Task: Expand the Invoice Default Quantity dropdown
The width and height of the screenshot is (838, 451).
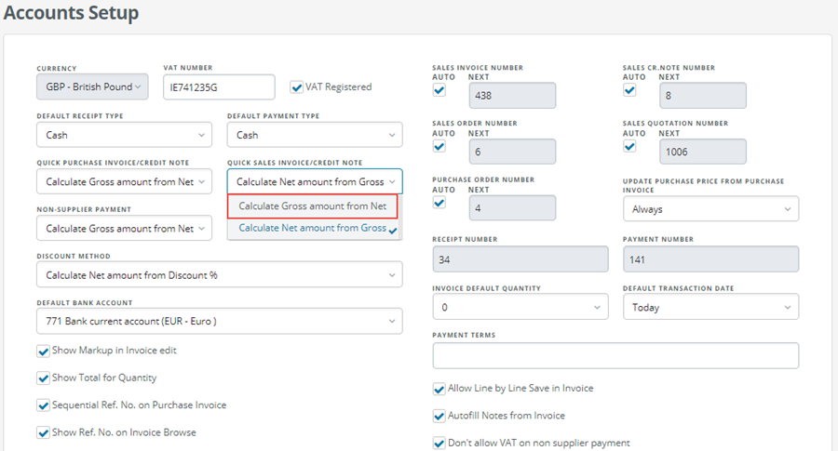Action: (x=520, y=307)
